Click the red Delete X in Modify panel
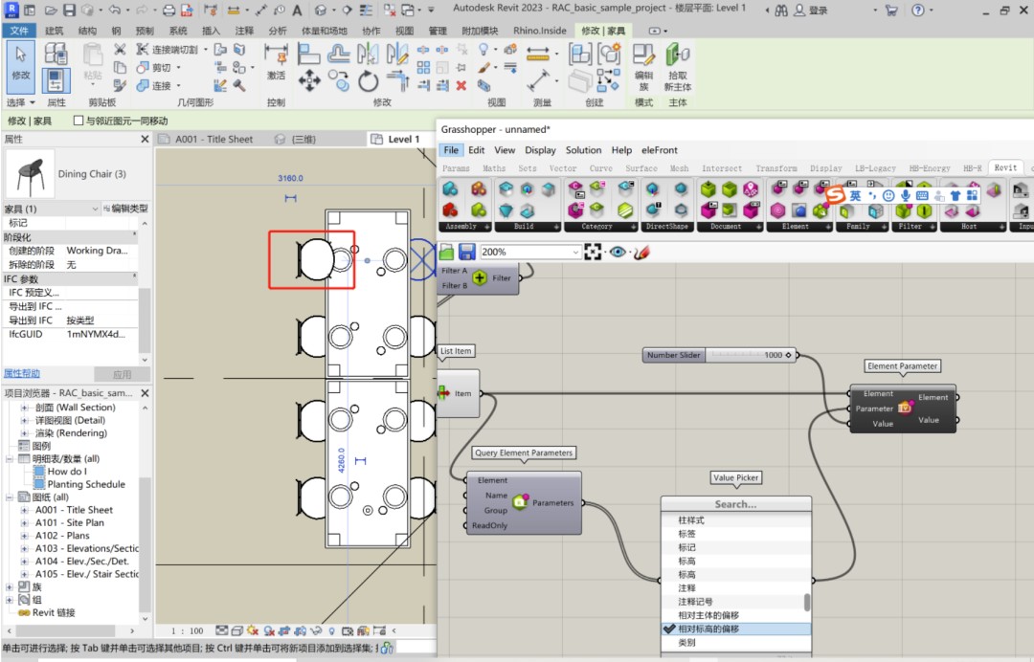The height and width of the screenshot is (662, 1034). pyautogui.click(x=461, y=85)
